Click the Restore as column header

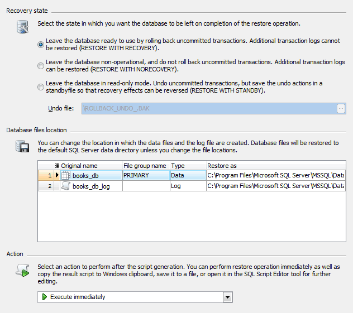pos(275,166)
